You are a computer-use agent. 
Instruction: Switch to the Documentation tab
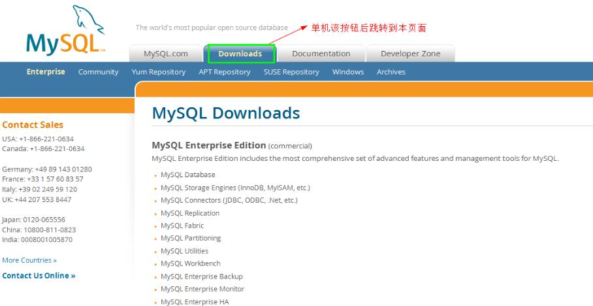pyautogui.click(x=321, y=54)
